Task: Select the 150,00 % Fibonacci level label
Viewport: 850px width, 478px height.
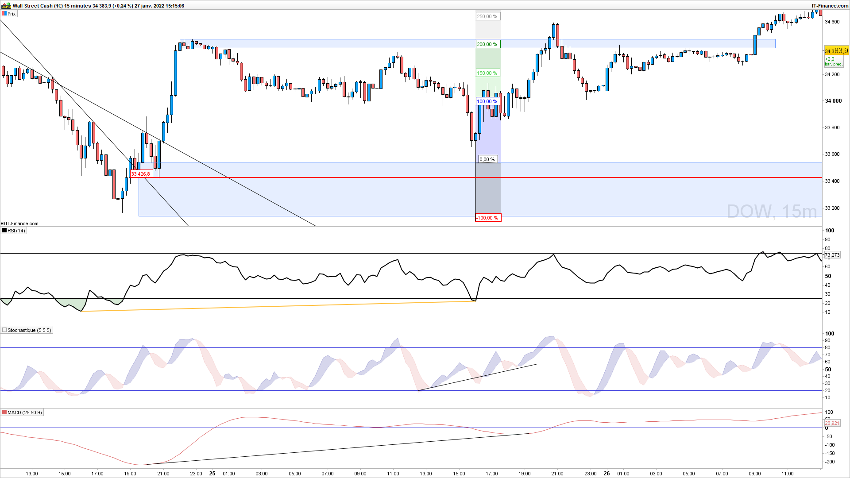Action: pos(487,73)
